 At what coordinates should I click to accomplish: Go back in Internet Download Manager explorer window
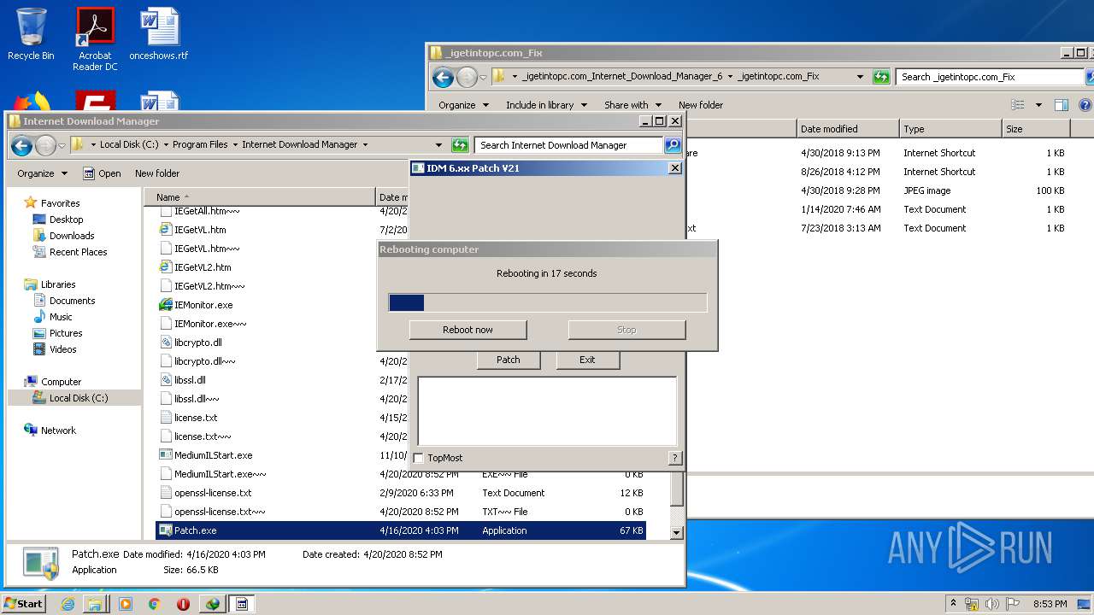click(22, 145)
